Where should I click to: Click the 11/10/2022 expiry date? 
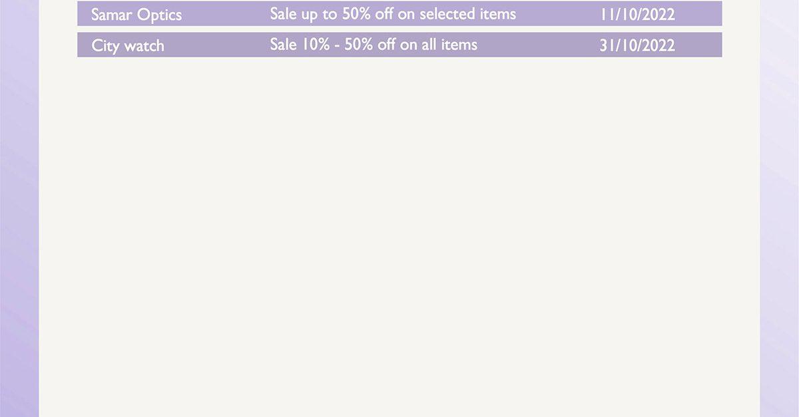tap(637, 15)
